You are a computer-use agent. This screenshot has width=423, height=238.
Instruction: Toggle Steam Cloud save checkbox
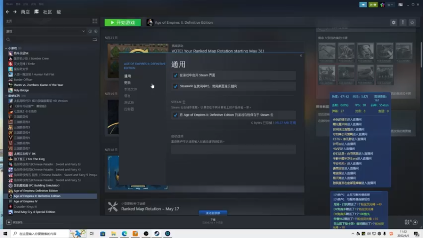click(x=176, y=115)
